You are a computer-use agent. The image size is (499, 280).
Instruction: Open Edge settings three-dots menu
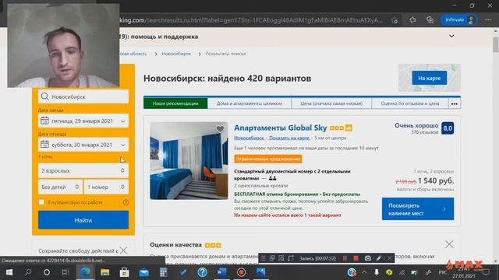point(488,19)
